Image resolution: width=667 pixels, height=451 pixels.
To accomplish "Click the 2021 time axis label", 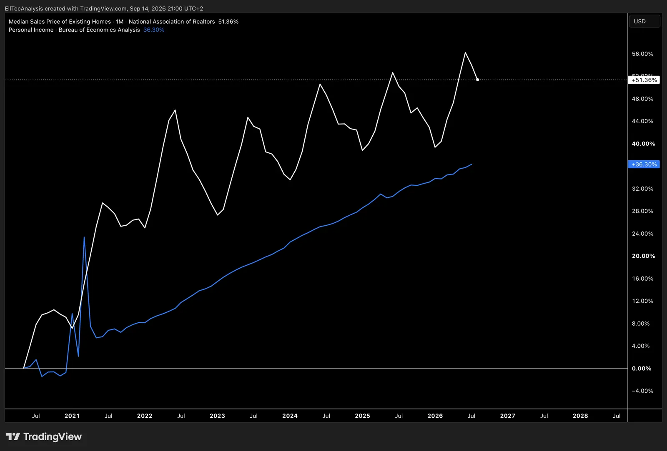I will click(x=72, y=416).
